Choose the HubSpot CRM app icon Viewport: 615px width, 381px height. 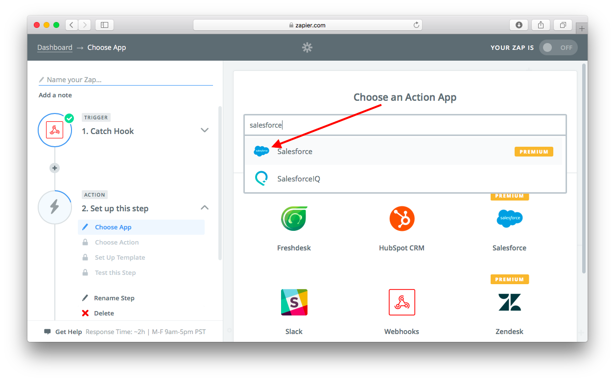[402, 218]
